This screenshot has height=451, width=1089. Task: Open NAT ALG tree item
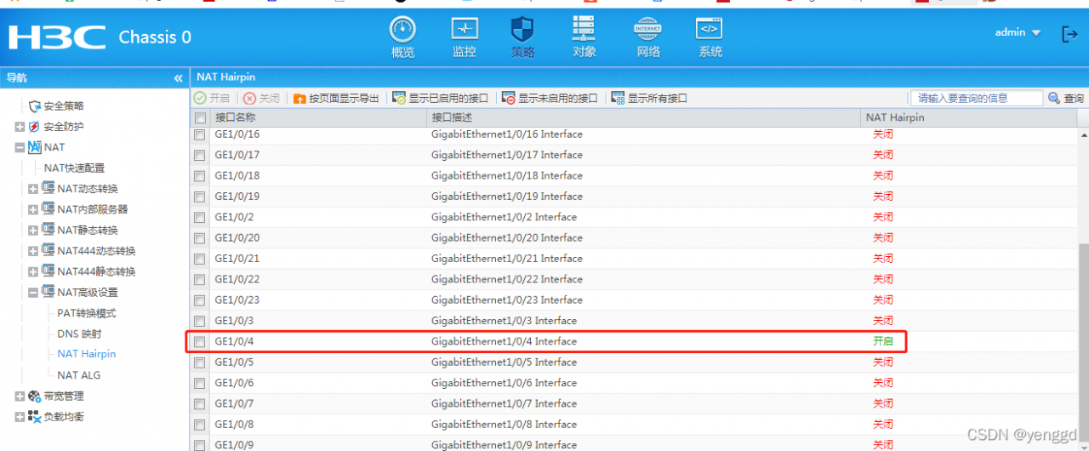pos(78,375)
